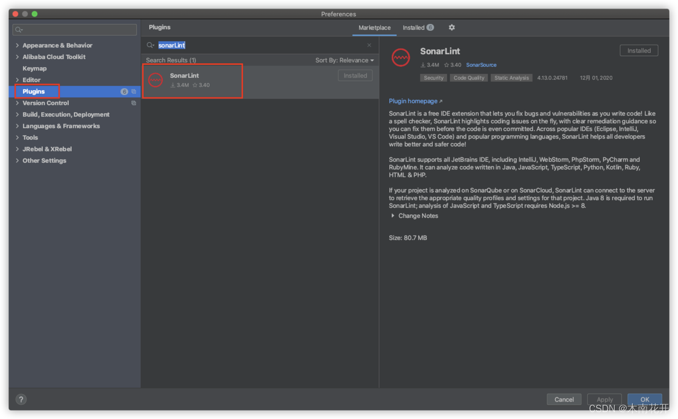Image resolution: width=678 pixels, height=419 pixels.
Task: Click Installed button in details header
Action: pyautogui.click(x=639, y=51)
